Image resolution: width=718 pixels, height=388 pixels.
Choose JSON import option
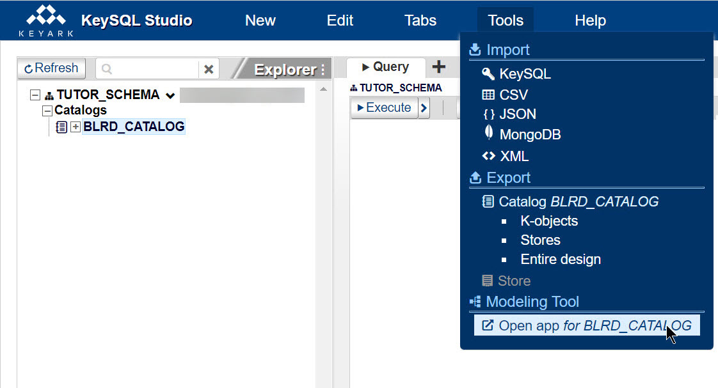[518, 114]
